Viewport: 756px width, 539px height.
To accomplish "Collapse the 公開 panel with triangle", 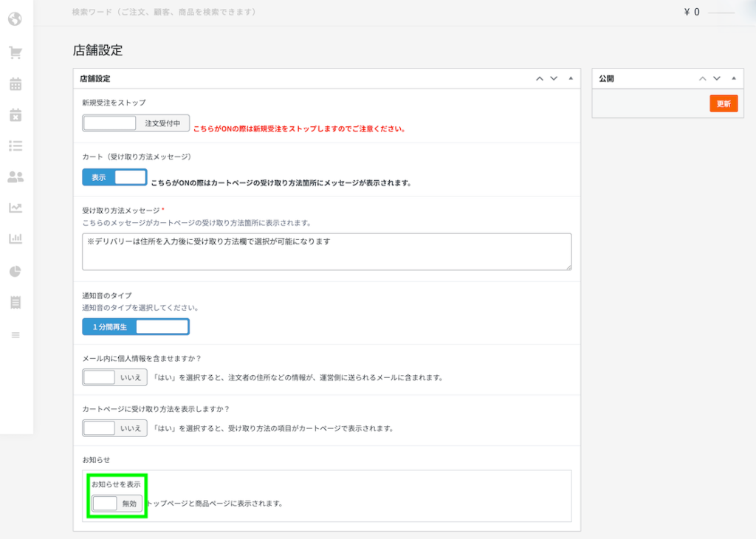I will [x=733, y=78].
